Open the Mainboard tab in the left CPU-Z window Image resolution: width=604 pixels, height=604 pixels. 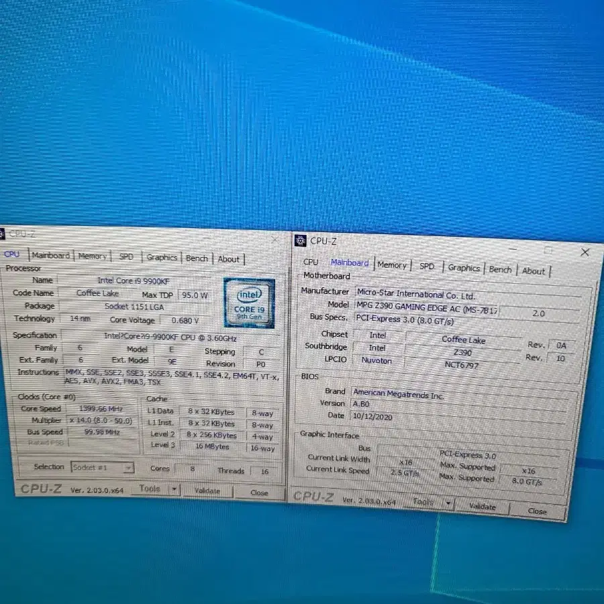tap(51, 256)
